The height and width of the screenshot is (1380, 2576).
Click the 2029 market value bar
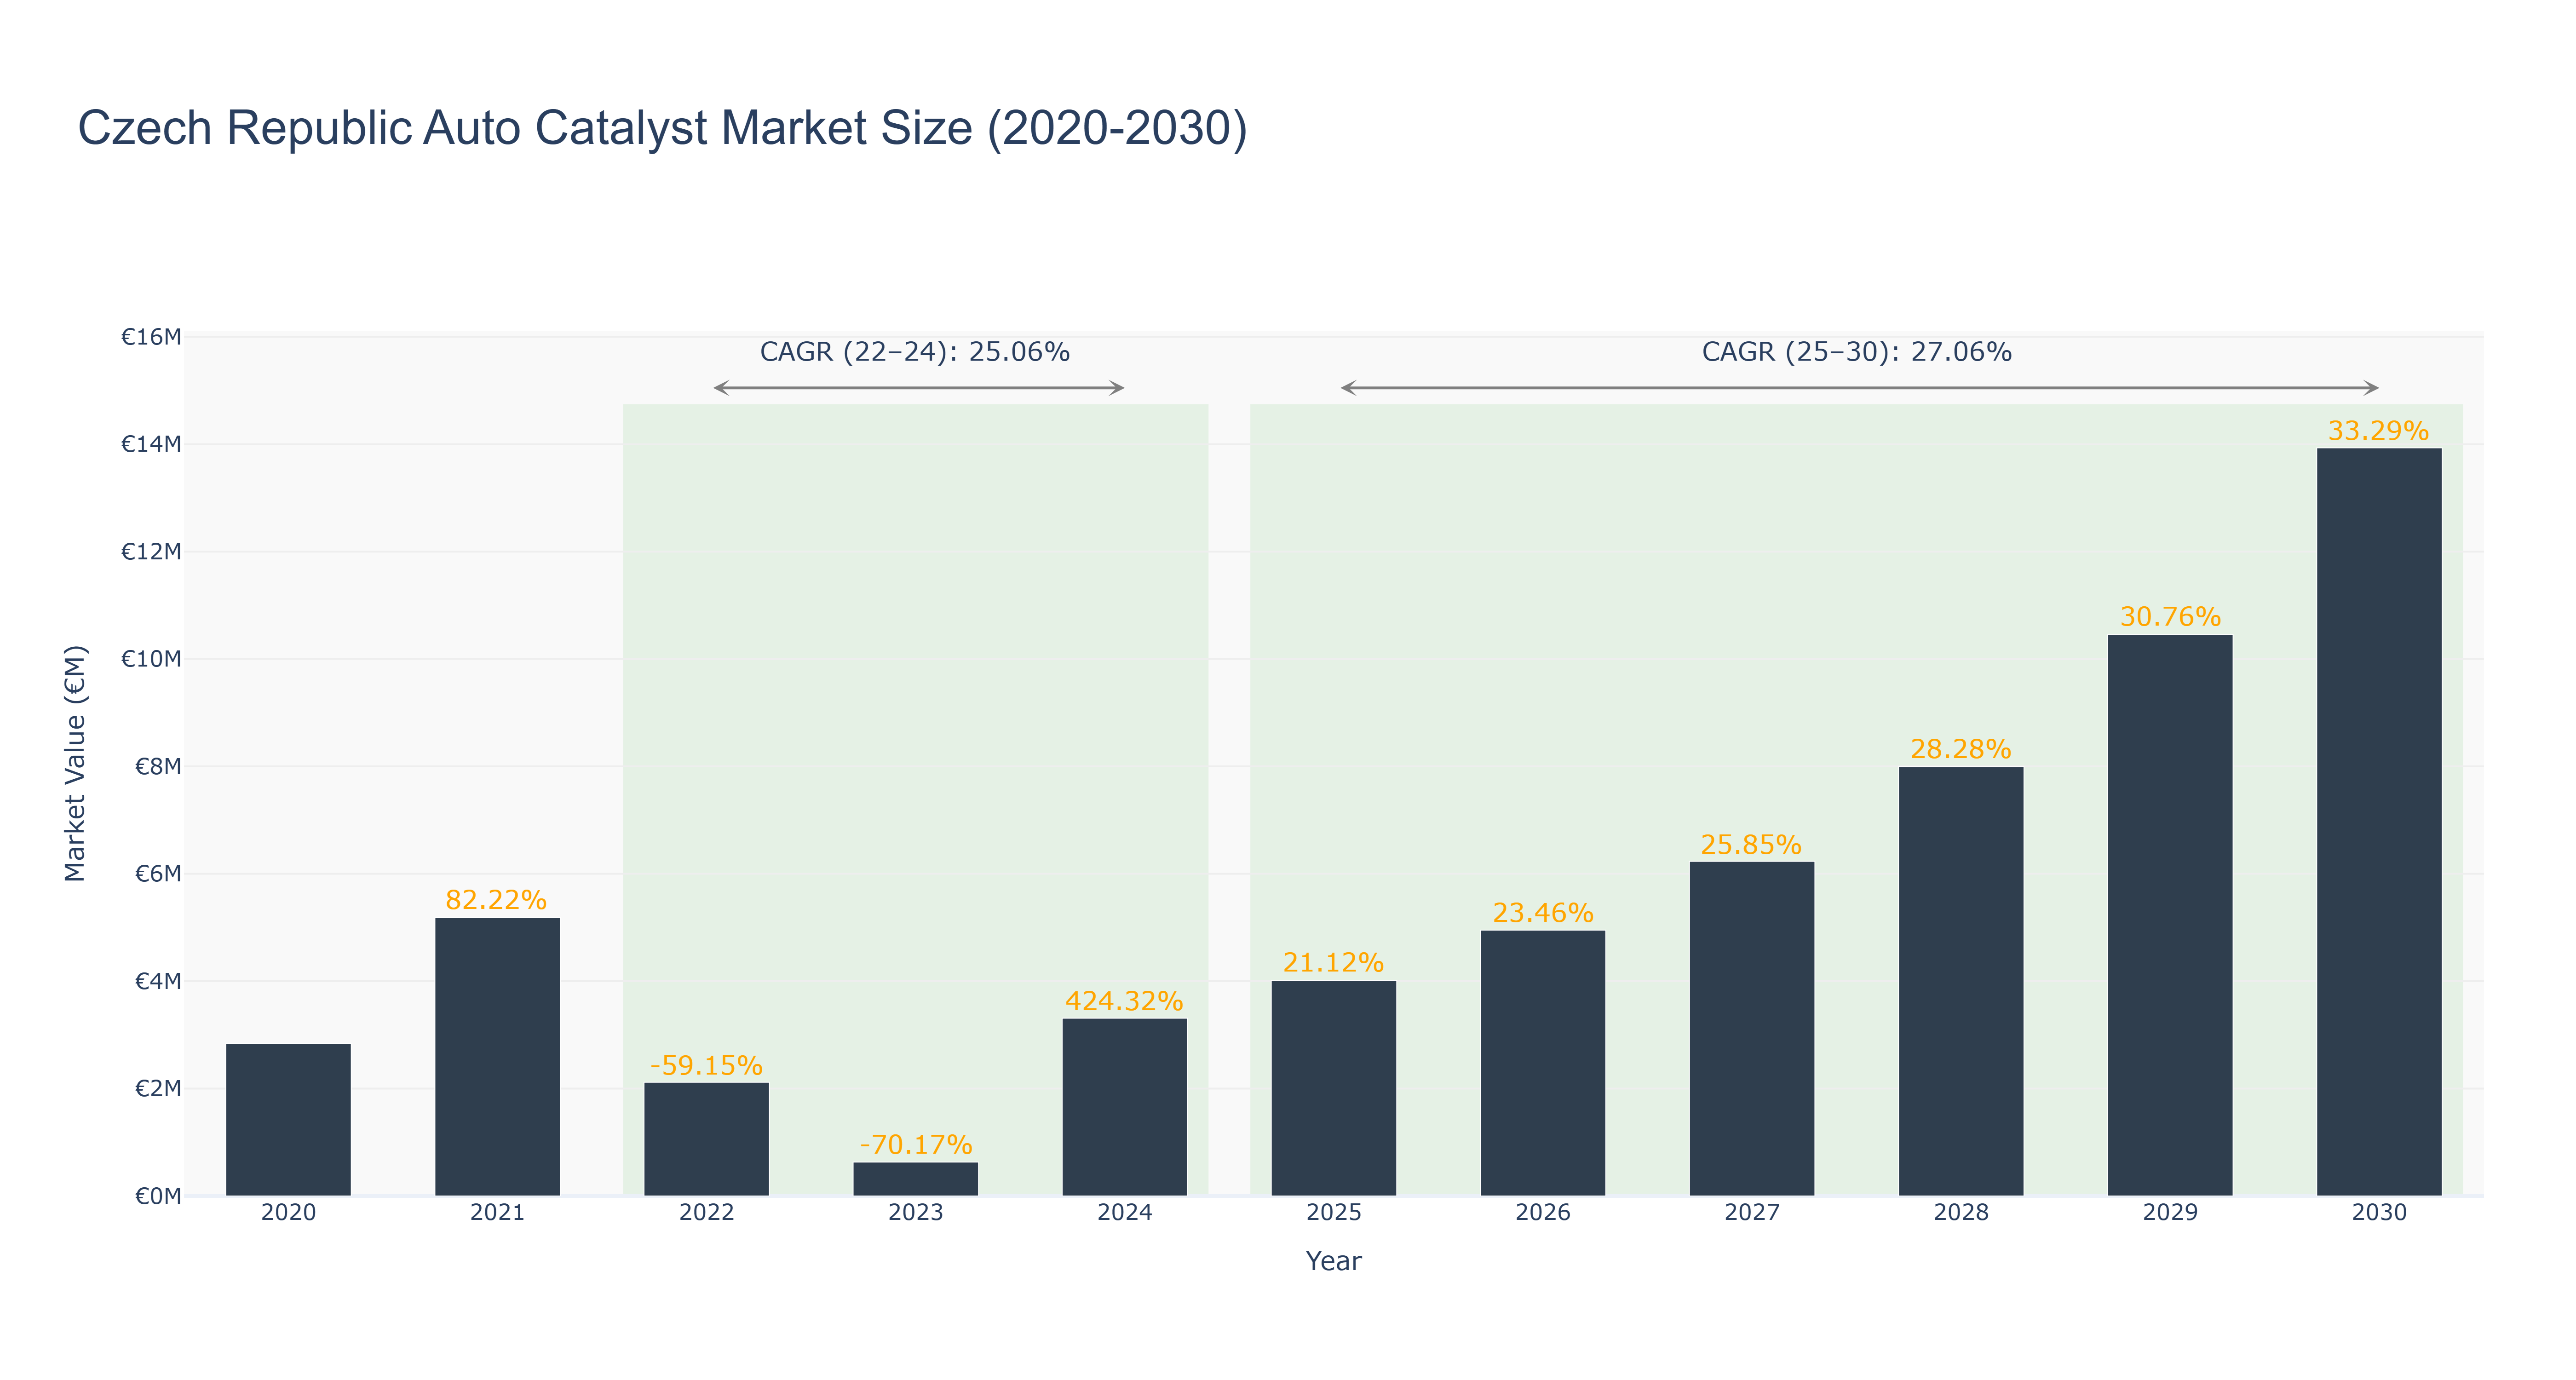(2169, 915)
